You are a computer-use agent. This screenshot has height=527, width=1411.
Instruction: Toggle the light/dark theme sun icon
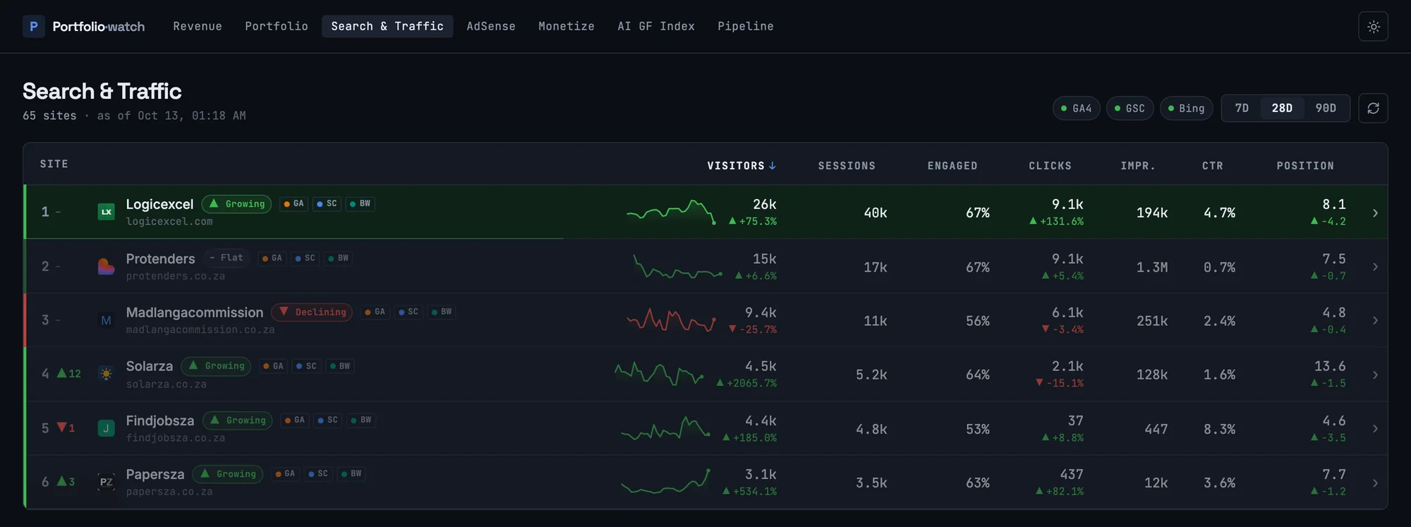pos(1373,27)
